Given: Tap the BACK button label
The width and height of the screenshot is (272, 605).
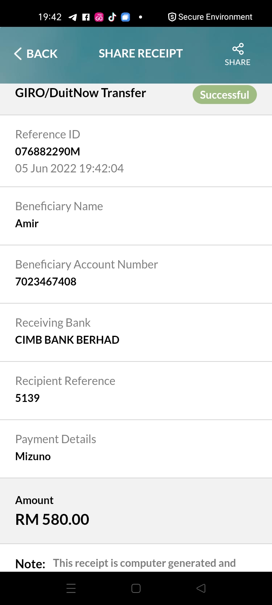Looking at the screenshot, I should tap(42, 54).
